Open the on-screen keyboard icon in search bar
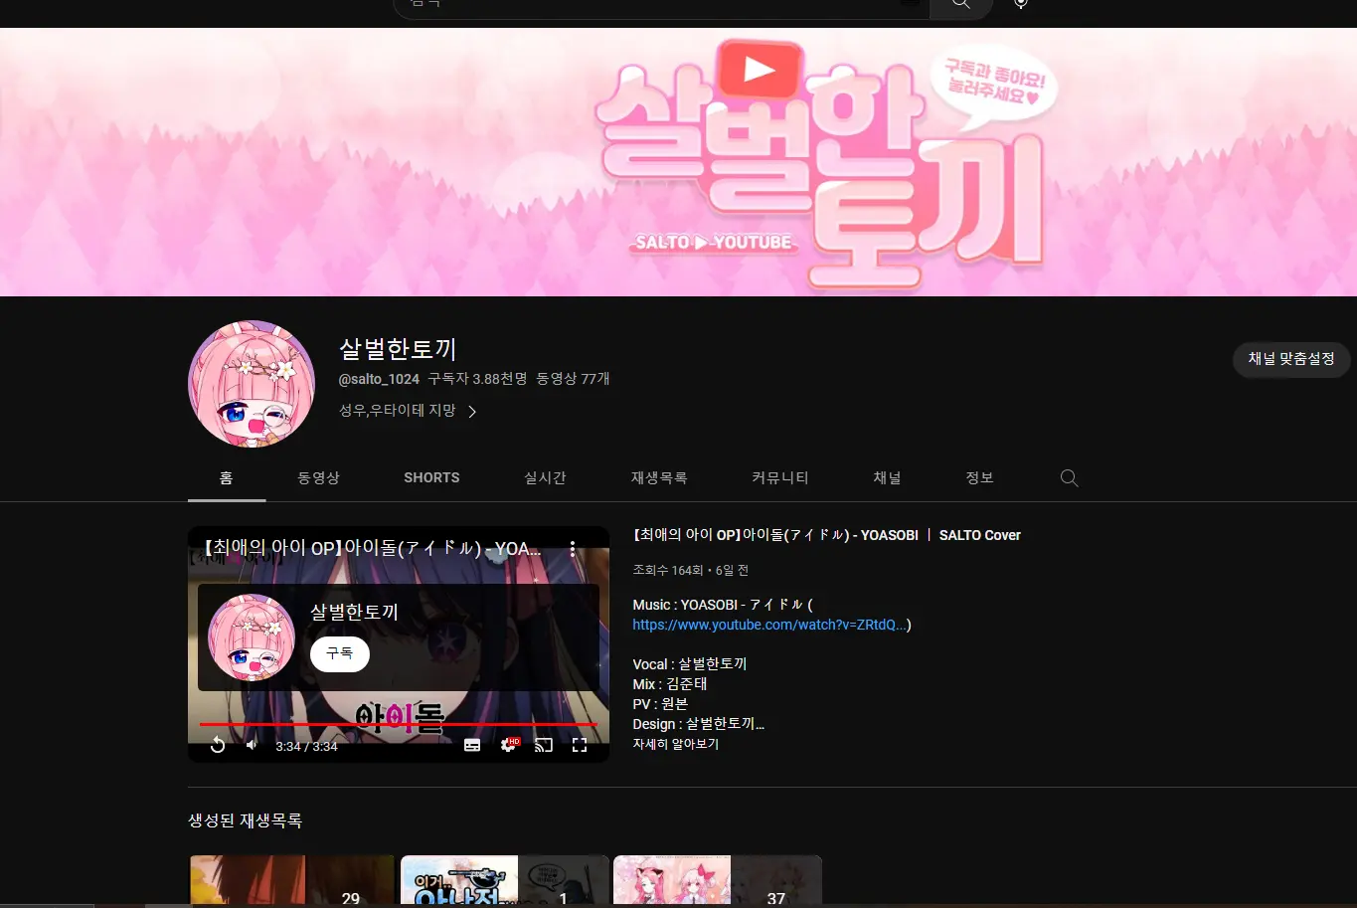Image resolution: width=1357 pixels, height=908 pixels. click(911, 4)
